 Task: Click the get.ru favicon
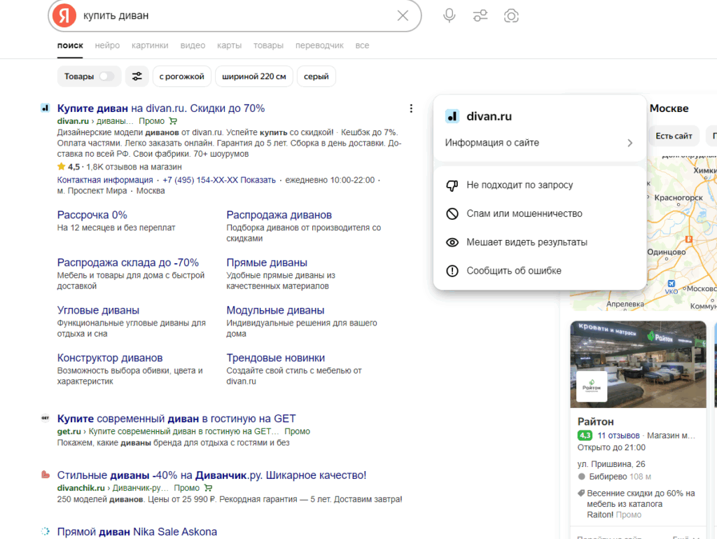pyautogui.click(x=45, y=418)
